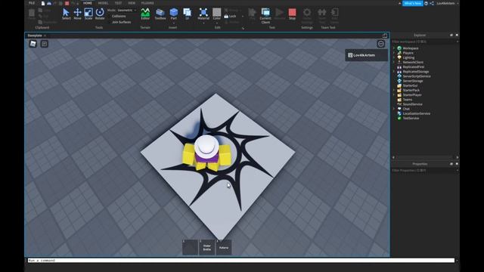484x272 pixels.
Task: Click the TestService icon in Explorer
Action: [399, 118]
